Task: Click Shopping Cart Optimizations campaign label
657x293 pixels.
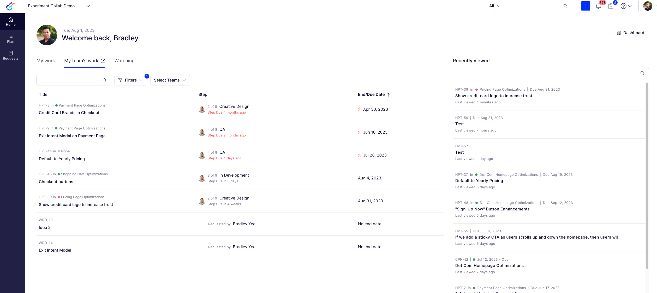Action: pyautogui.click(x=84, y=174)
